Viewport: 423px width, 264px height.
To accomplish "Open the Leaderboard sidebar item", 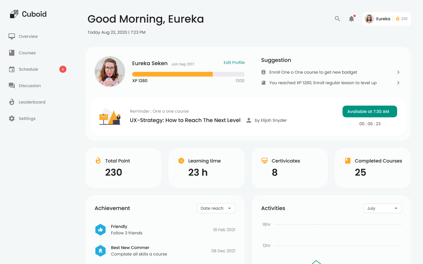I will tap(32, 102).
